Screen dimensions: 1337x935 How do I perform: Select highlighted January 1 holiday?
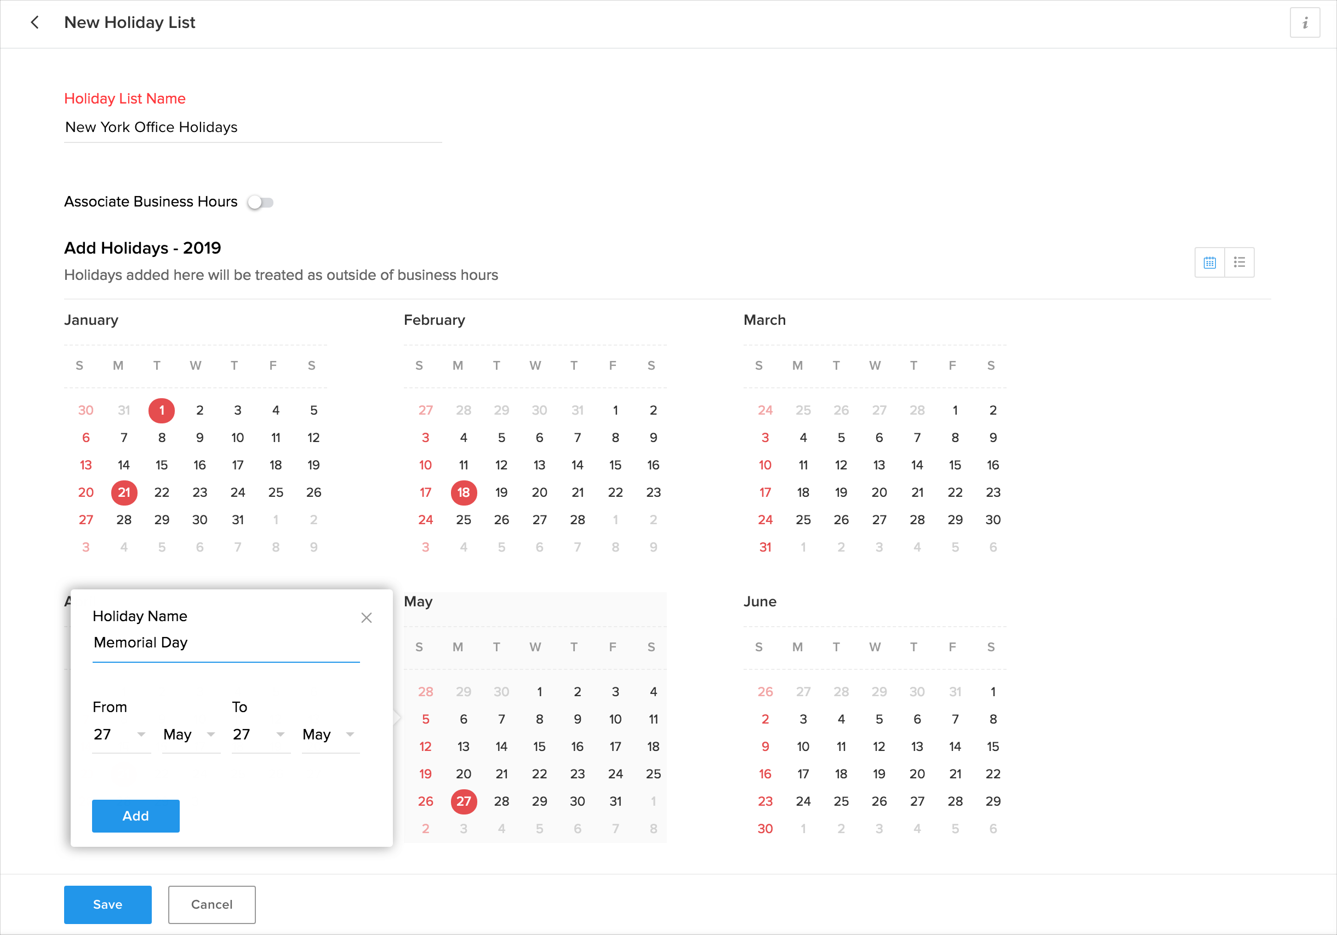[x=162, y=410]
